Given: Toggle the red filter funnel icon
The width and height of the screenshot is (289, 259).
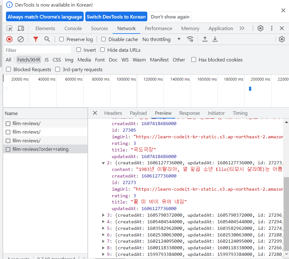Looking at the screenshot, I should pyautogui.click(x=35, y=39).
